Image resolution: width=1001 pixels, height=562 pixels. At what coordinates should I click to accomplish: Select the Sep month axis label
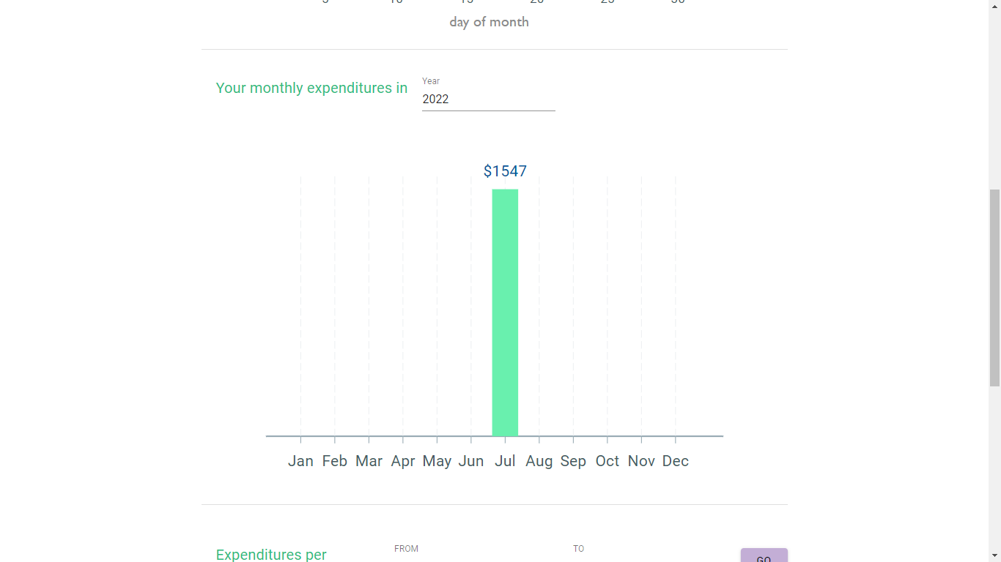pos(573,462)
